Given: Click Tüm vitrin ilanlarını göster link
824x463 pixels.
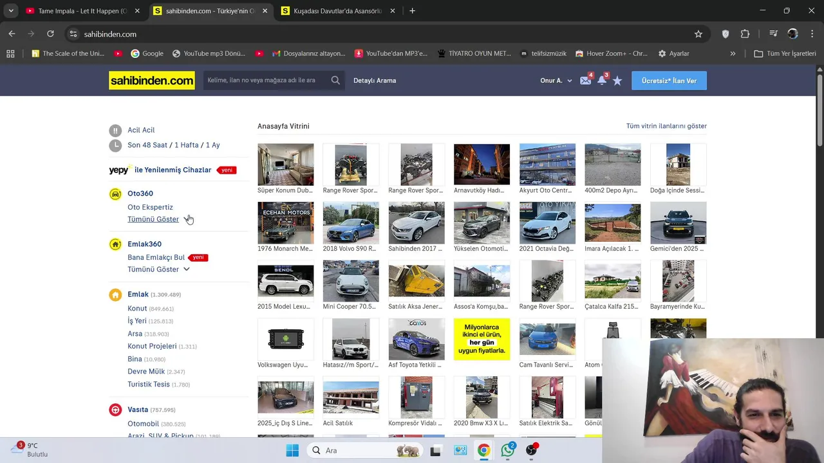Looking at the screenshot, I should point(666,126).
